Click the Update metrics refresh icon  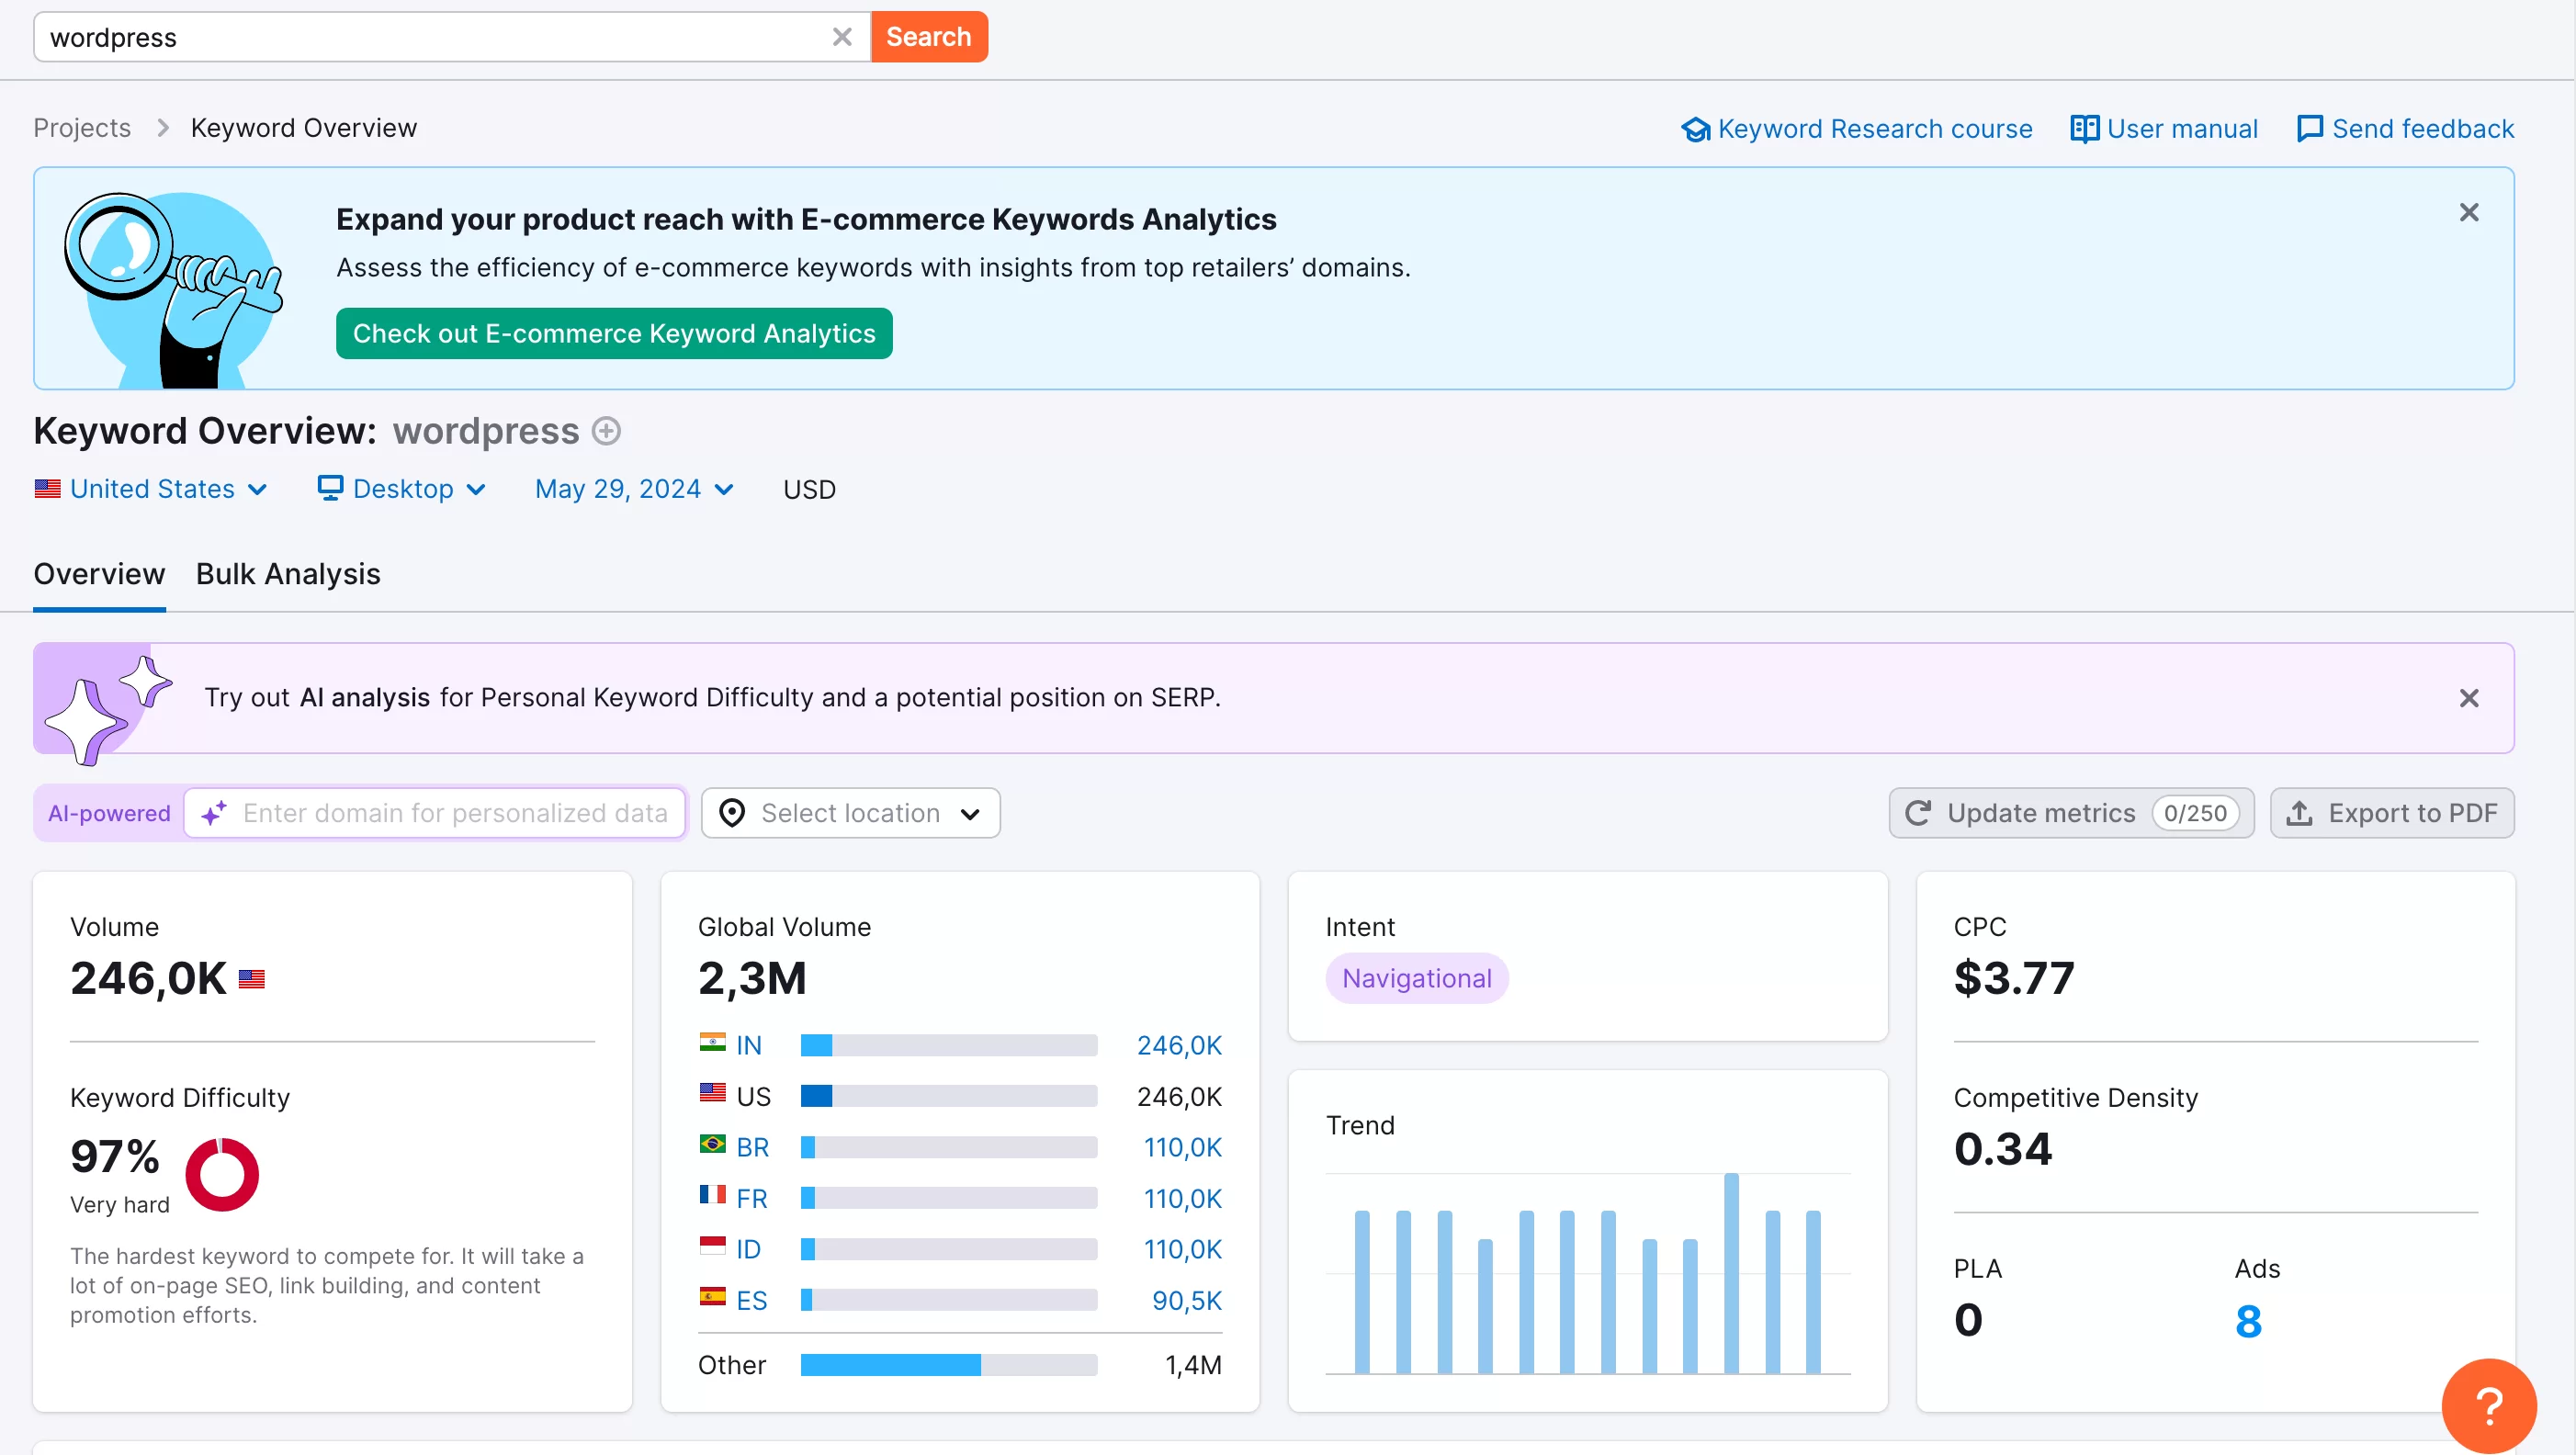click(1918, 813)
